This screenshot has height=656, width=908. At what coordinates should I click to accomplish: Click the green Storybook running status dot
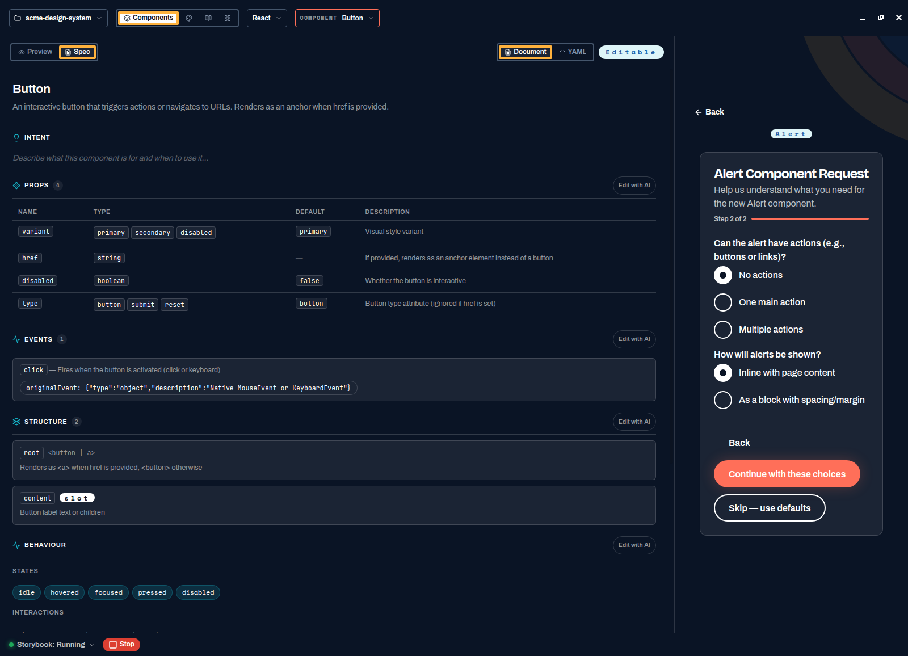pos(11,645)
